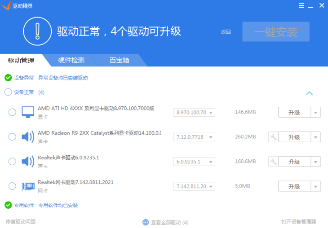Click the 146.6MB size value
The image size is (328, 228).
coord(245,112)
